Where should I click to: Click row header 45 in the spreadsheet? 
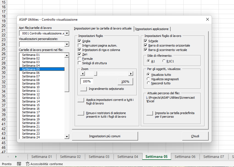(4, 143)
